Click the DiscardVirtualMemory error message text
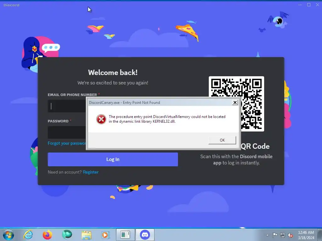Screen dimensions: 322x241 coord(167,119)
